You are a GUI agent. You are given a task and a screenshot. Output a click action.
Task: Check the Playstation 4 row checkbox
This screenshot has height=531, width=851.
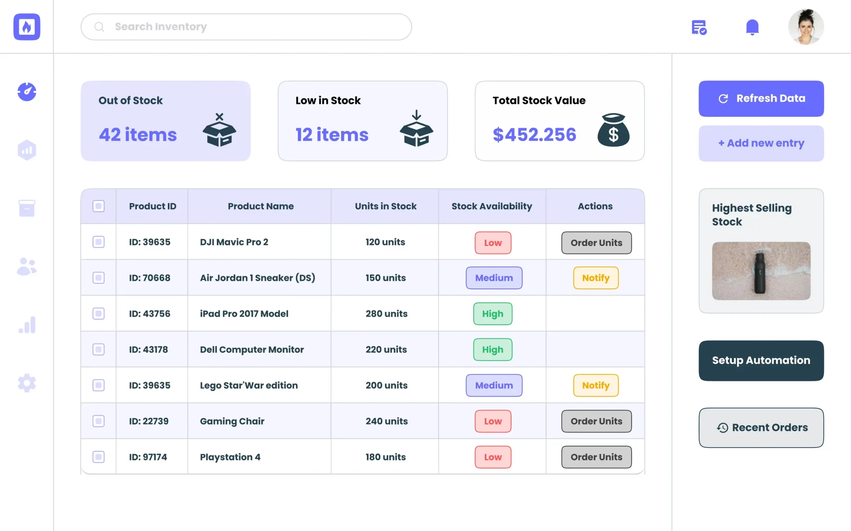point(99,457)
